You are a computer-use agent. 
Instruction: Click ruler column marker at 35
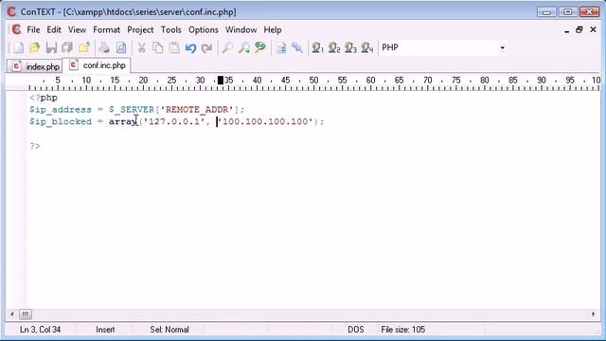click(228, 80)
